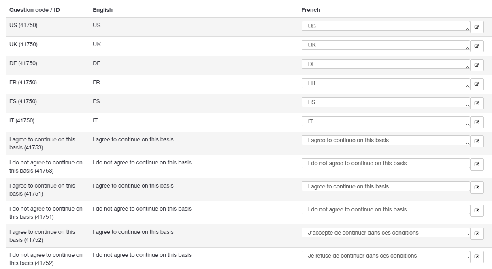The width and height of the screenshot is (492, 269).
Task: Click "J'accepte de continuer dans ces conditions" field
Action: [385, 233]
